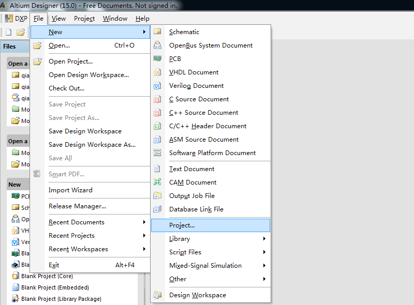414x305 pixels.
Task: Open the Window menu
Action: point(115,19)
